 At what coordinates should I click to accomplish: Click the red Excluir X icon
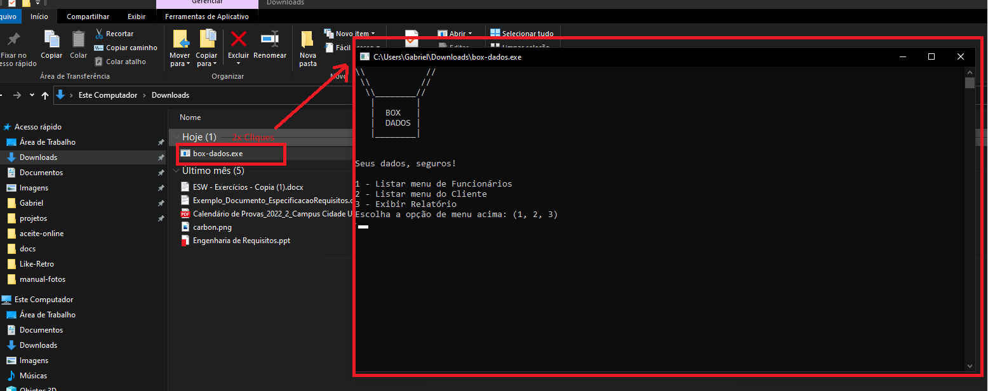coord(239,39)
